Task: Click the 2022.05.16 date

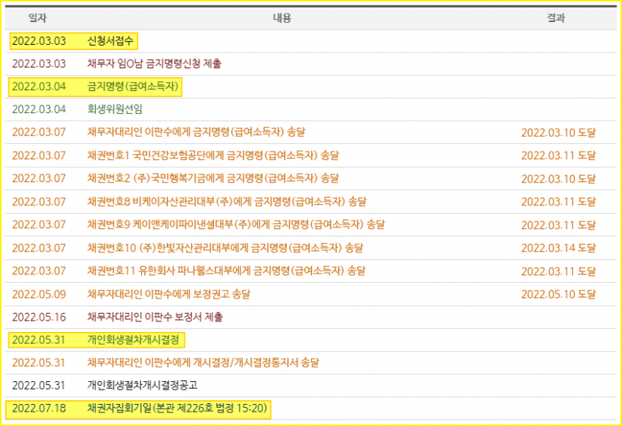Action: point(39,317)
